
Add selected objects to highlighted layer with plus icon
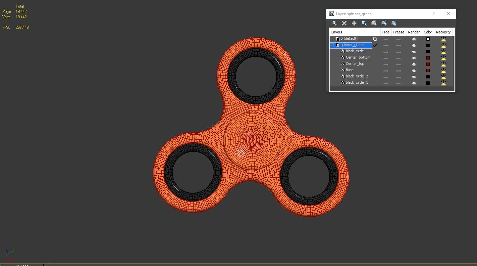click(354, 23)
